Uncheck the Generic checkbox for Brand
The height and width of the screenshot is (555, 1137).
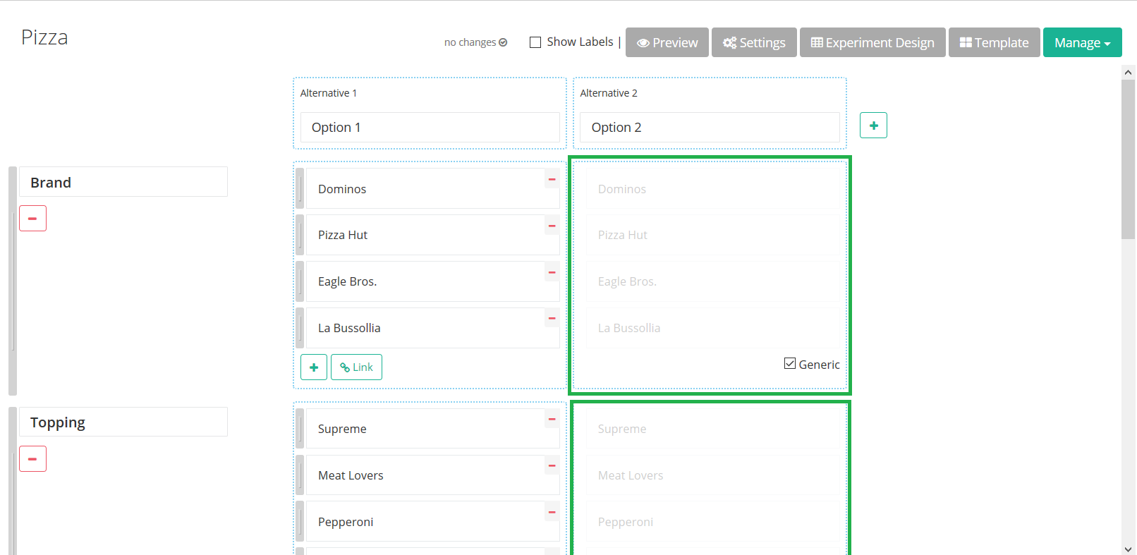pyautogui.click(x=790, y=364)
